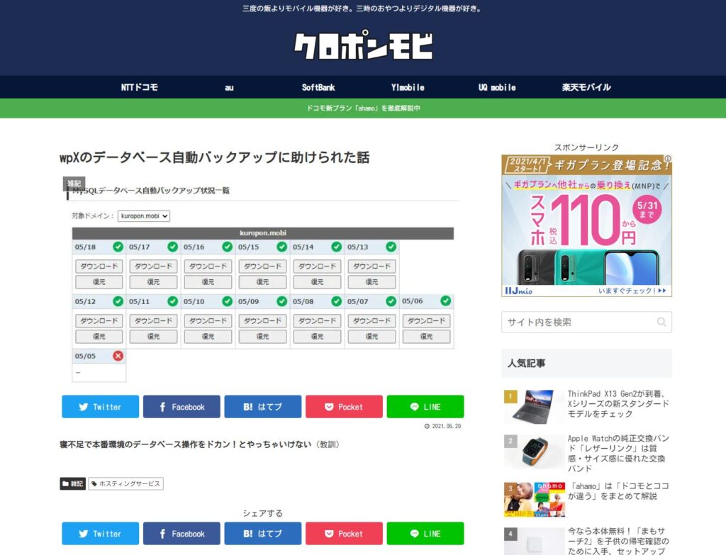726x555 pixels.
Task: Click the green check icon for 05/15
Action: click(x=282, y=247)
